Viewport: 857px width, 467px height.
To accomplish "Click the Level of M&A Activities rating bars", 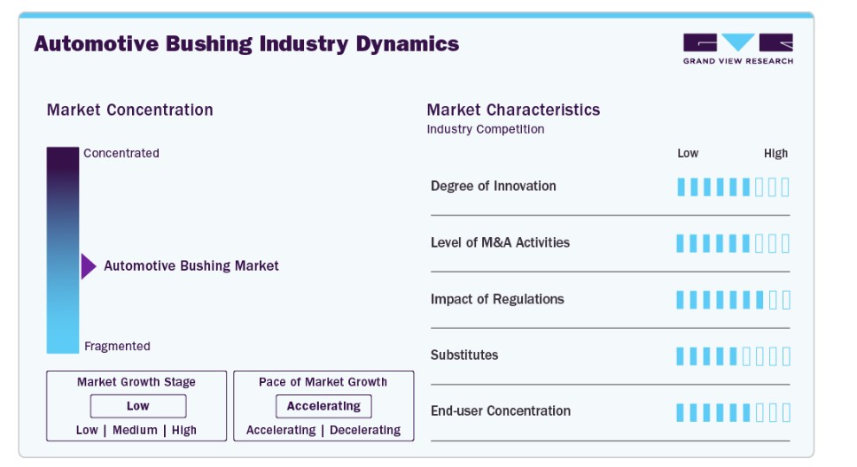I will click(733, 243).
